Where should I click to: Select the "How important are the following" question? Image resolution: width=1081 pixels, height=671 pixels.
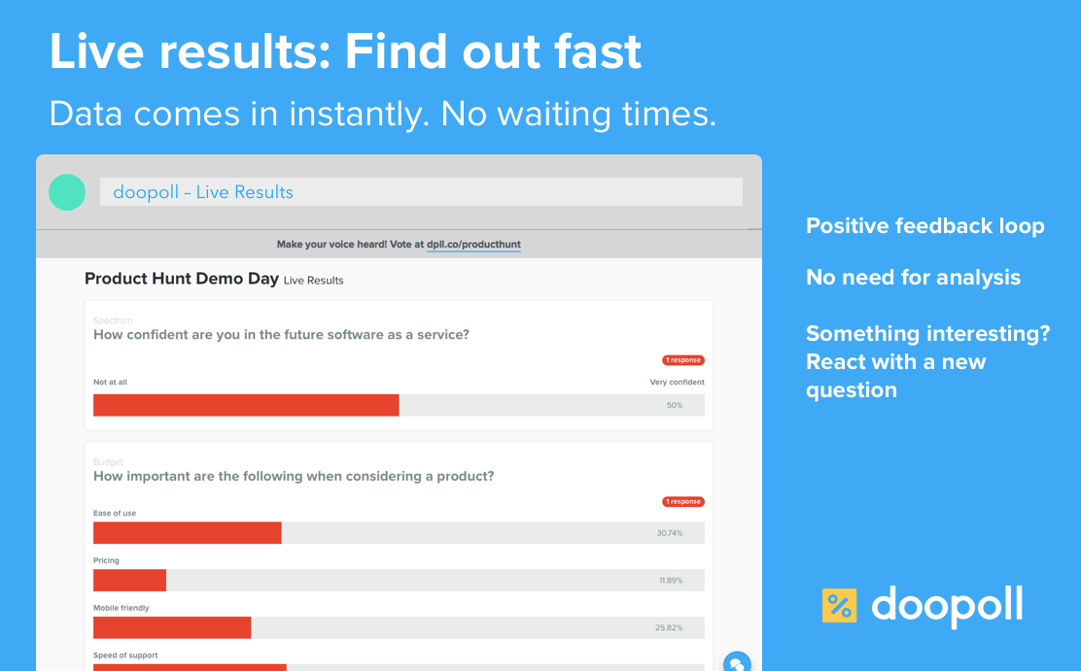tap(294, 476)
